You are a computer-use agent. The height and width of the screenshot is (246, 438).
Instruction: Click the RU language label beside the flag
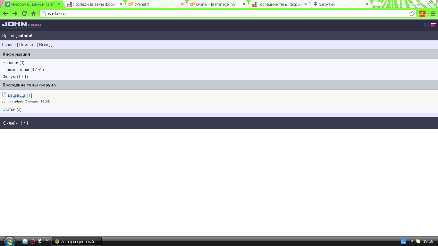click(x=426, y=25)
